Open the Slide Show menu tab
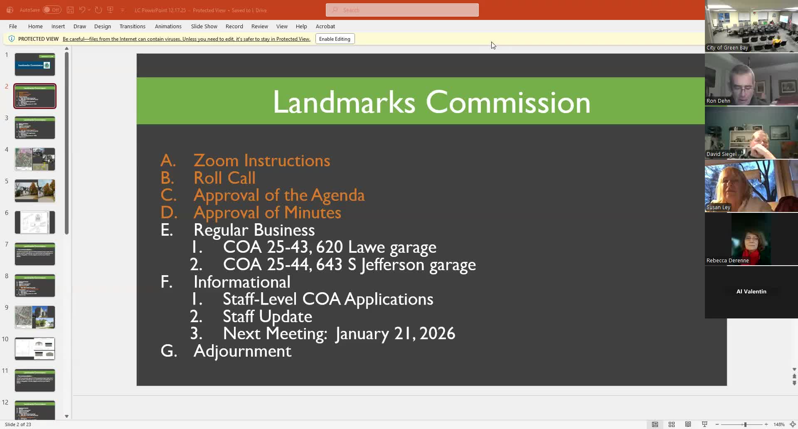The image size is (798, 429). click(x=204, y=26)
